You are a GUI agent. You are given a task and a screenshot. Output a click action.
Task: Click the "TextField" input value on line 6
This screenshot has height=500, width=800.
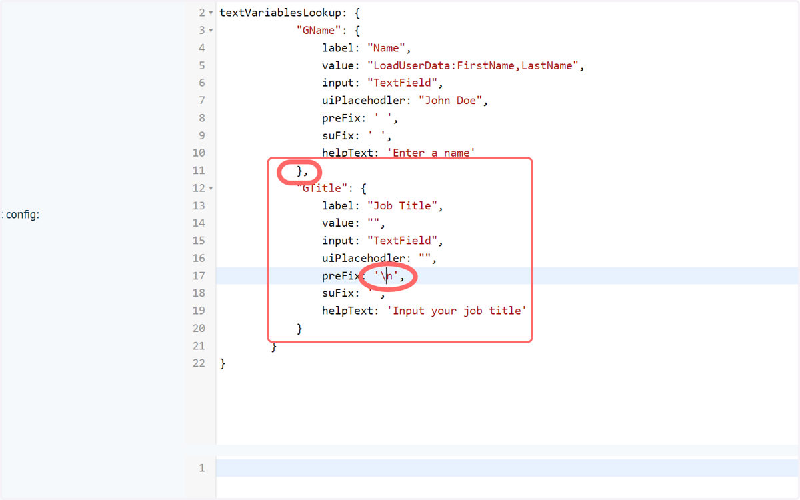click(x=402, y=83)
